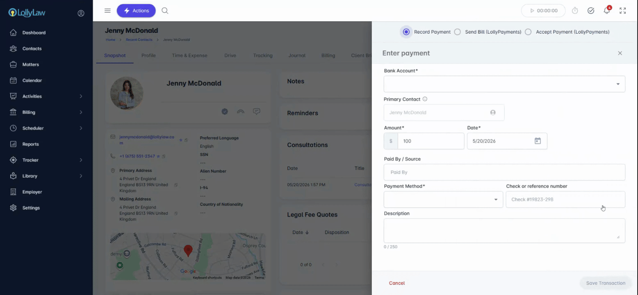Switch to the Profile tab
This screenshot has width=638, height=295.
click(x=148, y=55)
